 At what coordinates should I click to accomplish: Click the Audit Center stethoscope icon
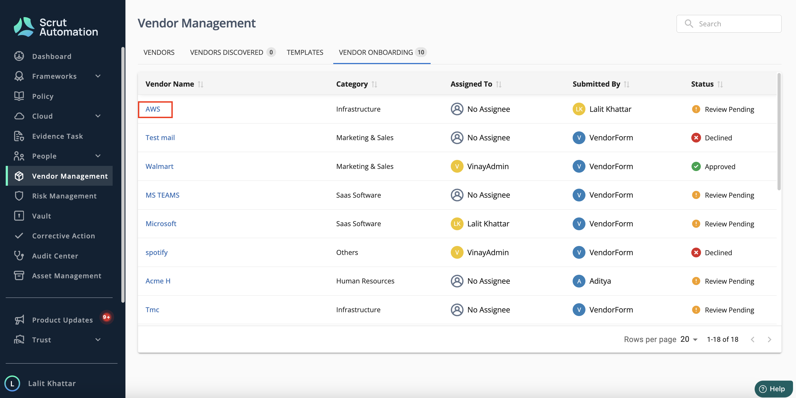19,255
